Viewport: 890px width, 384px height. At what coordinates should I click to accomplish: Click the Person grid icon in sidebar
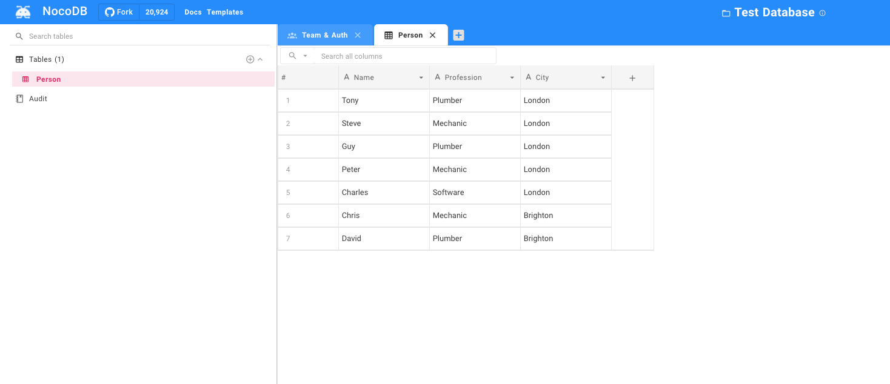click(x=25, y=79)
